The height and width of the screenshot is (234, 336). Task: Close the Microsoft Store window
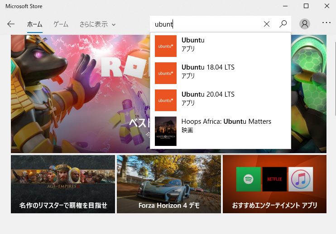(x=327, y=6)
